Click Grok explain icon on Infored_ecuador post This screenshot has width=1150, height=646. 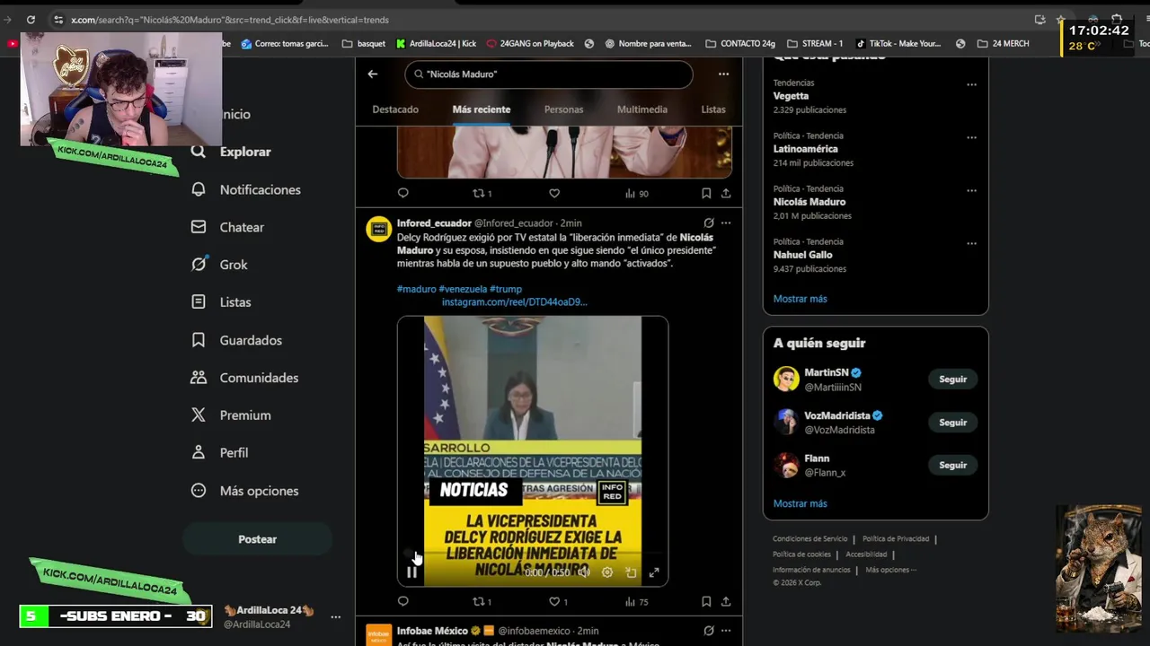coord(709,223)
